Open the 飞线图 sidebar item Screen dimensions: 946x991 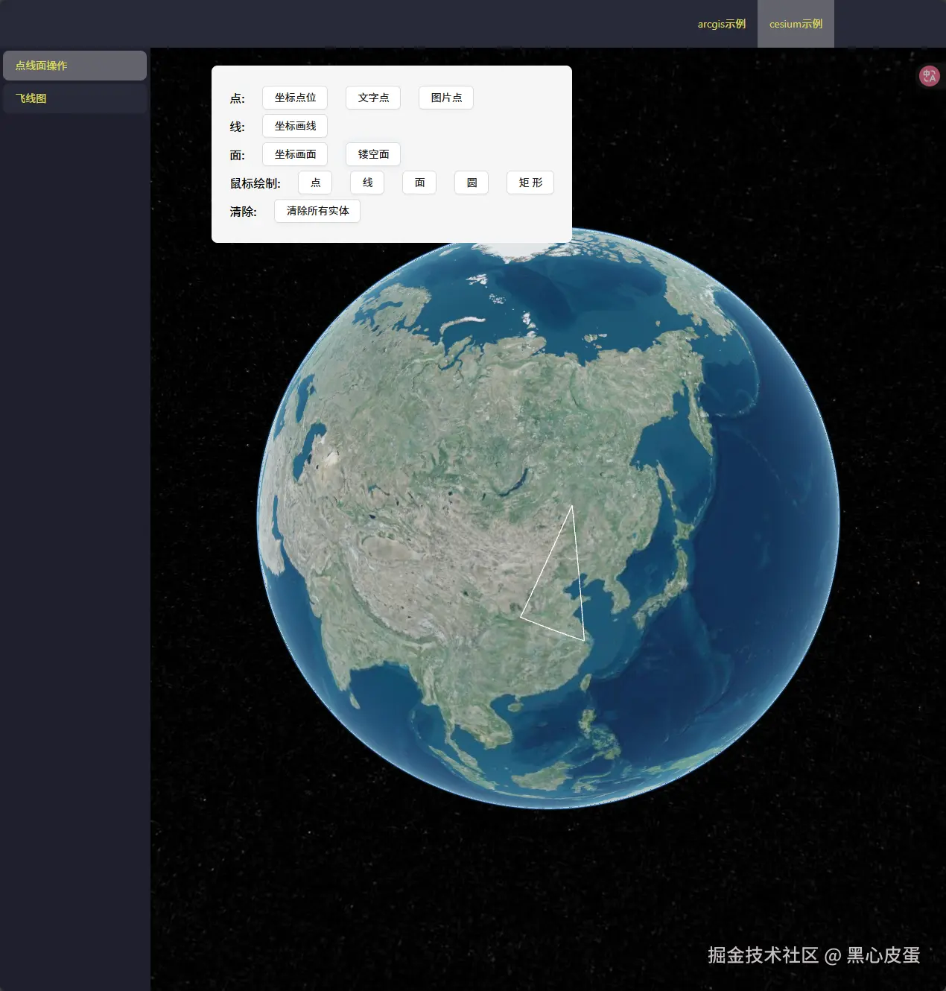74,98
